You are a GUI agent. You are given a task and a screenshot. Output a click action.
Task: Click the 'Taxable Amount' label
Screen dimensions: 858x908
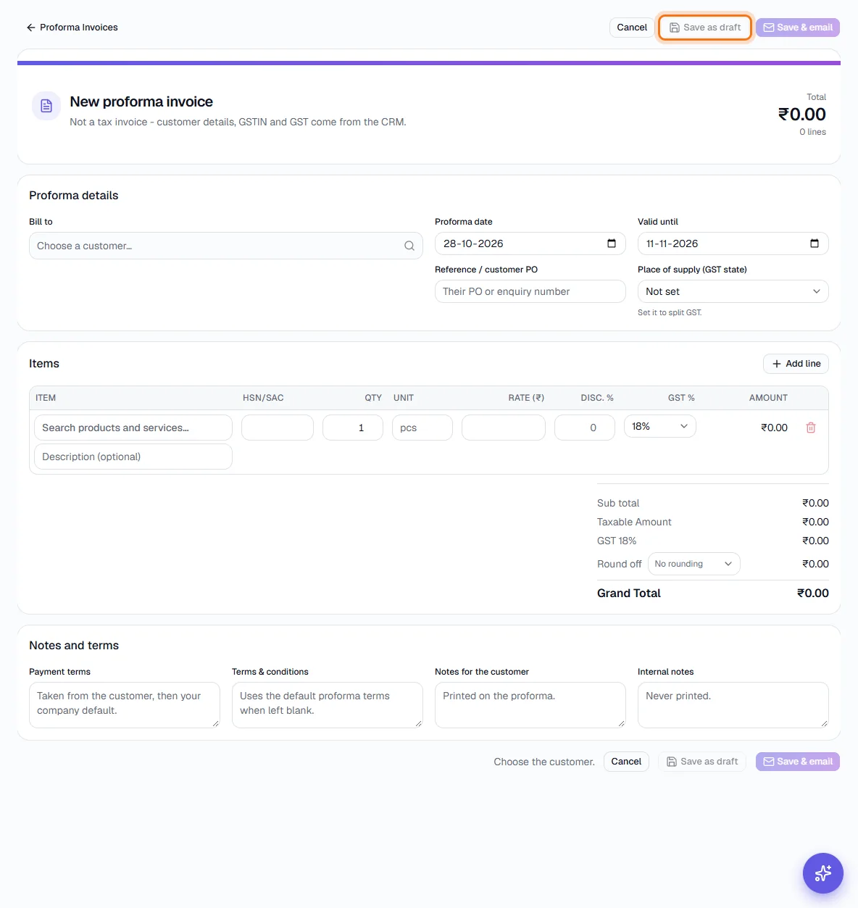(634, 522)
